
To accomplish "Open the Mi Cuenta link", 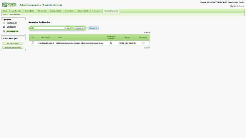I will [240, 6].
